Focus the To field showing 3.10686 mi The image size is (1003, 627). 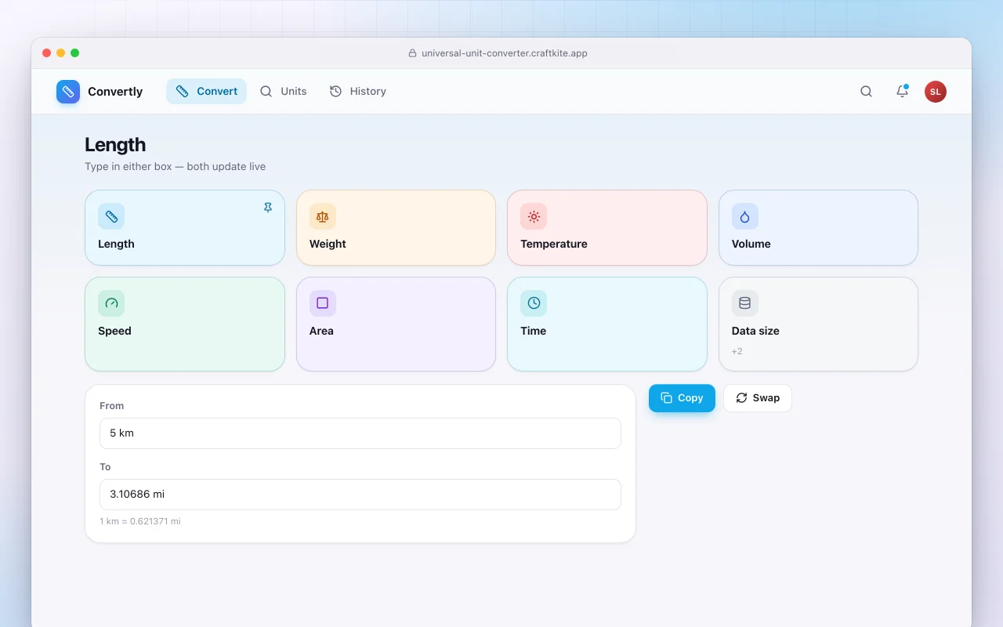coord(360,495)
